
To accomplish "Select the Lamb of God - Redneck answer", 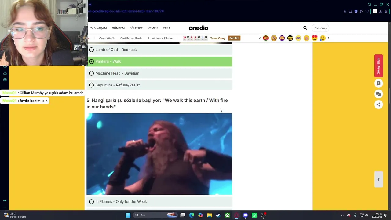I will click(x=159, y=50).
